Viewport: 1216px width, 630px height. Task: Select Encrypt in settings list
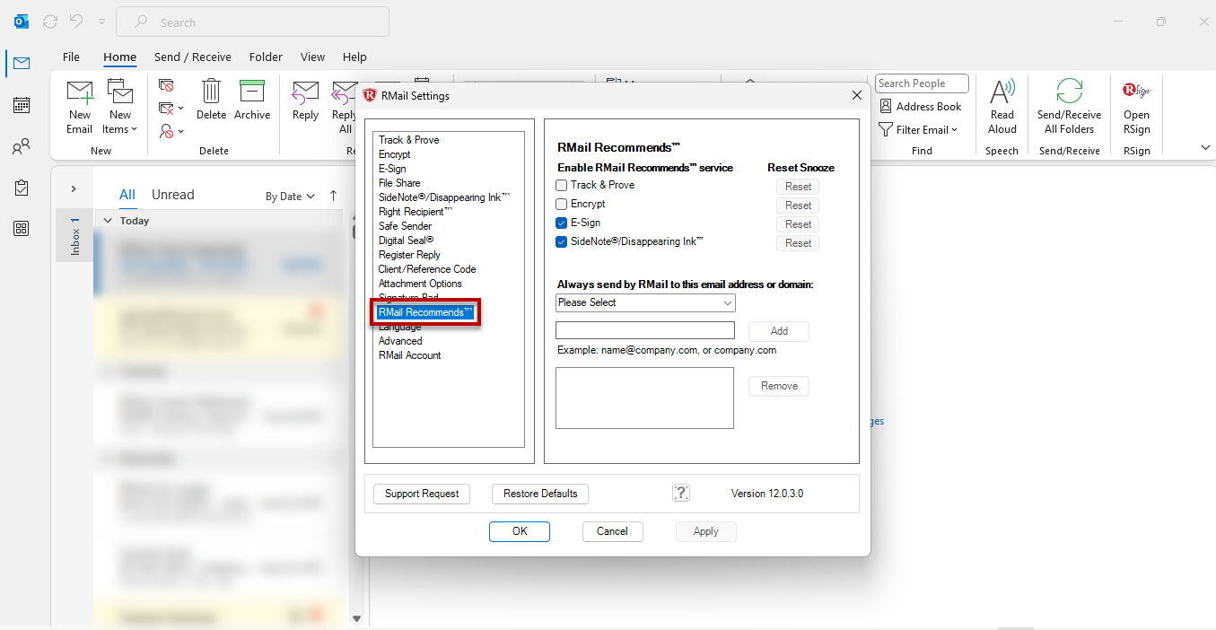(x=394, y=154)
